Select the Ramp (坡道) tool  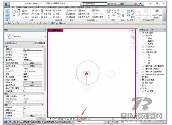click(56, 14)
